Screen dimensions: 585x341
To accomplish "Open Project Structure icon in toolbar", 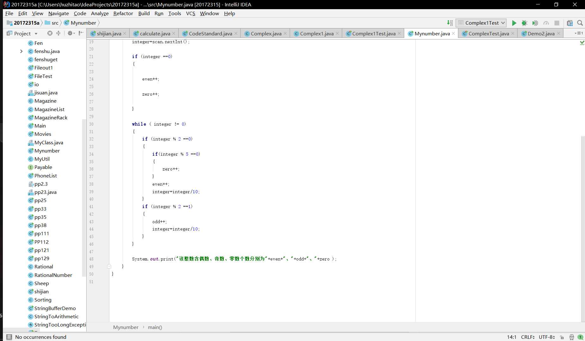I will pyautogui.click(x=570, y=23).
